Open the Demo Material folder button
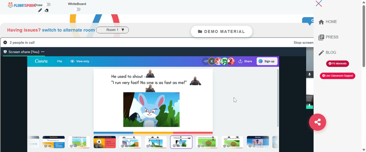 point(221,31)
